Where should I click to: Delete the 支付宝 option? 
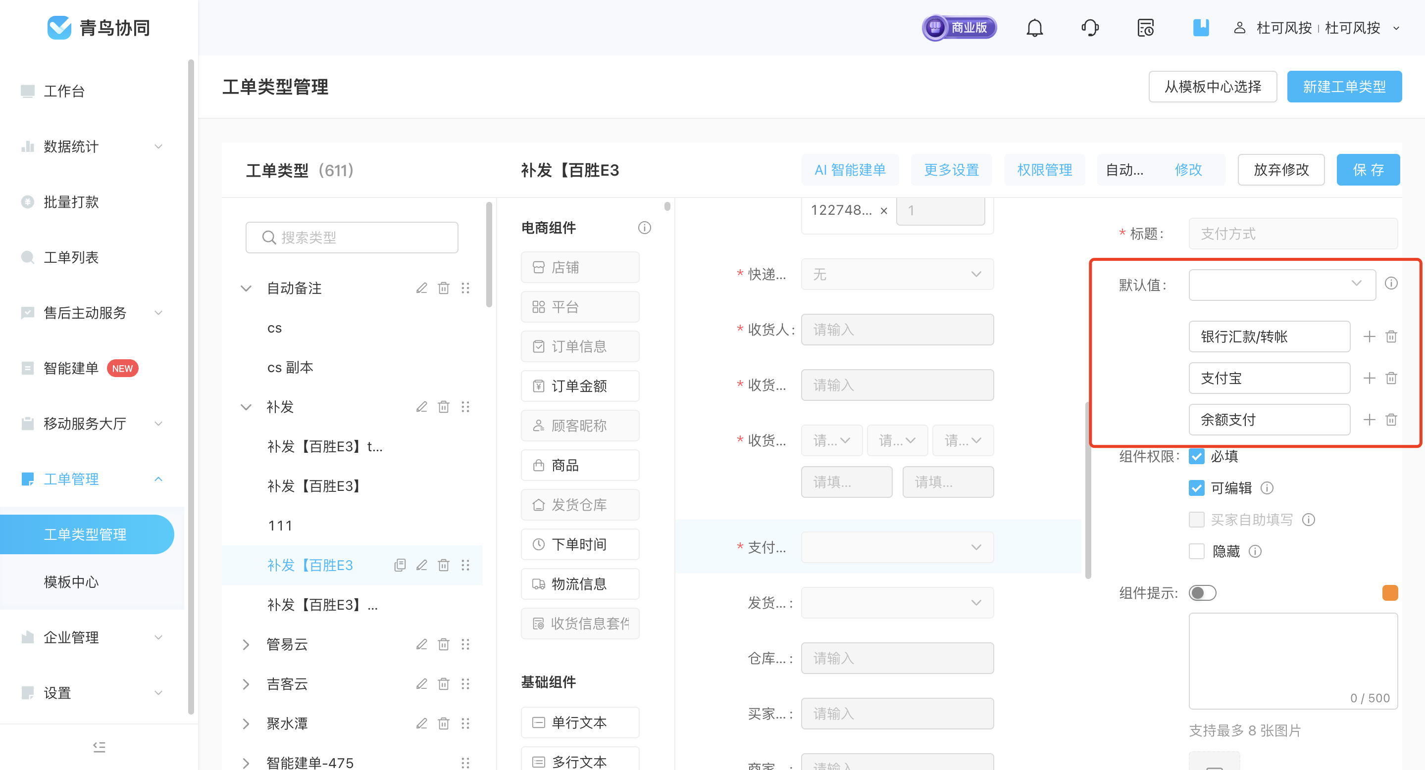(1391, 378)
